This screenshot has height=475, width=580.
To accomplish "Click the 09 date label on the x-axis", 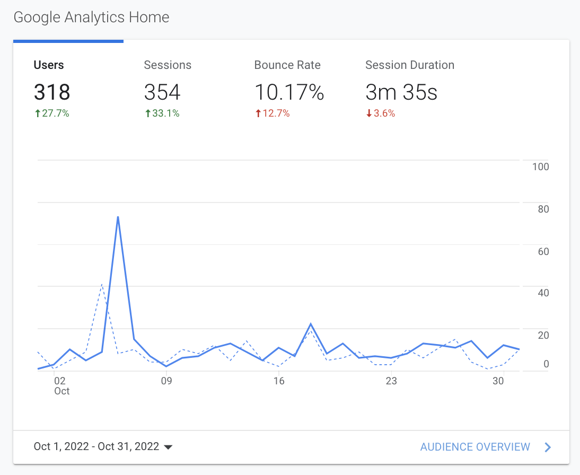I will 166,381.
